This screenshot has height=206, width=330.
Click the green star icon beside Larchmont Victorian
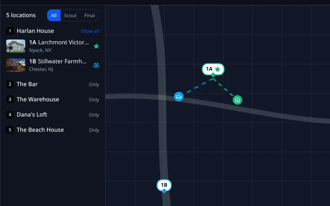pos(96,46)
